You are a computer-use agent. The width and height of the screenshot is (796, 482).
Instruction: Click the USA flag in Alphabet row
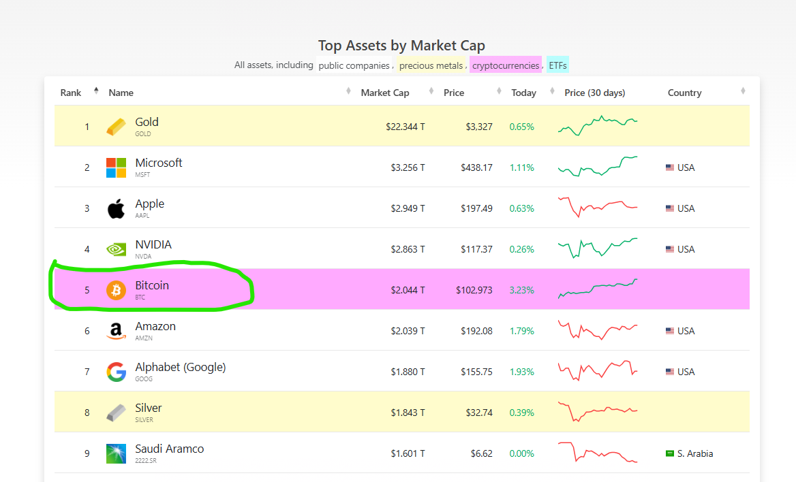(670, 372)
